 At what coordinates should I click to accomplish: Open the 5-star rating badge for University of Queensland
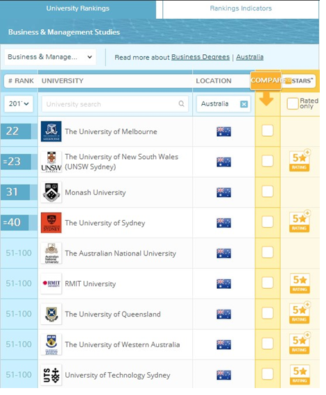click(300, 312)
